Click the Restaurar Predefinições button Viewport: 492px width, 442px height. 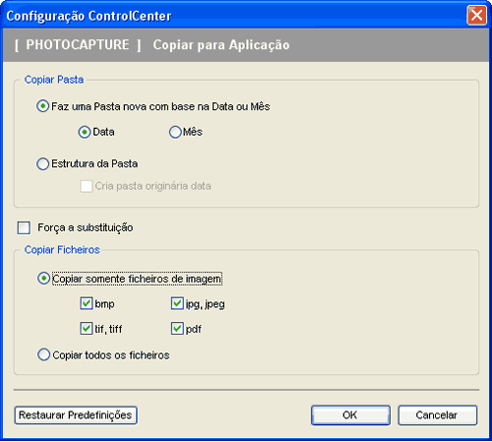[x=76, y=415]
